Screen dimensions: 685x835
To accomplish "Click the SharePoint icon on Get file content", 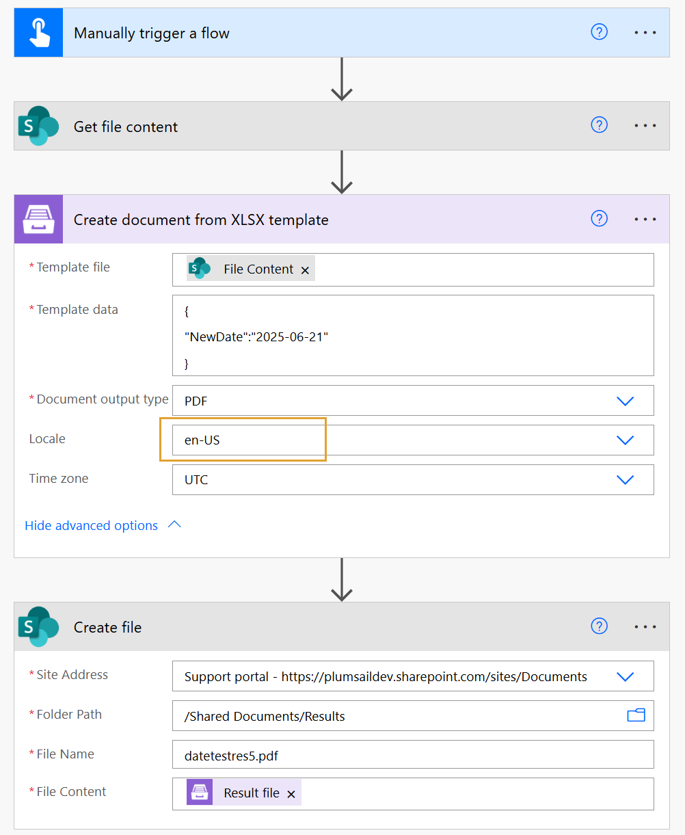I will (x=38, y=126).
